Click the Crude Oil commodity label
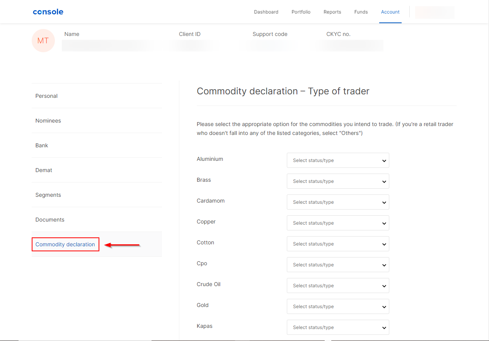Viewport: 489px width, 341px height. (x=209, y=284)
